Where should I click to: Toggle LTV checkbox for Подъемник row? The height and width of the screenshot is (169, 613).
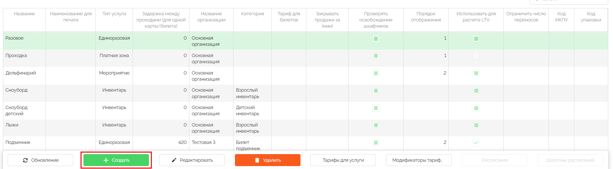pyautogui.click(x=476, y=143)
